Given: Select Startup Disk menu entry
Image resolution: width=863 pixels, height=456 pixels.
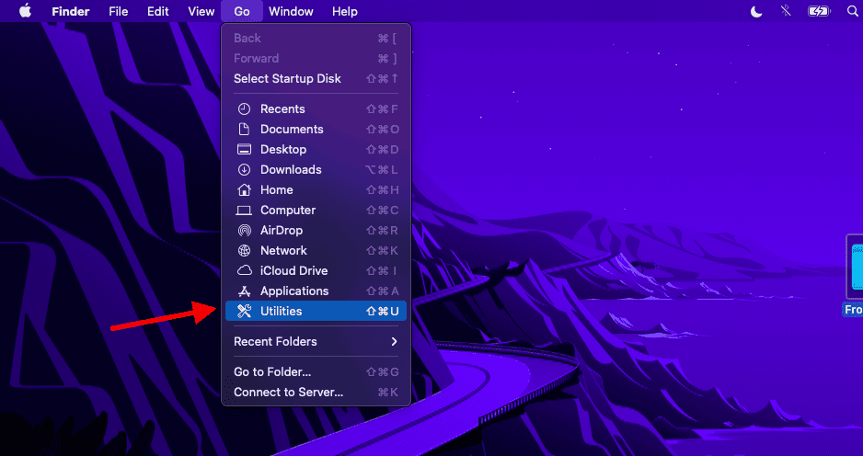Looking at the screenshot, I should click(287, 79).
